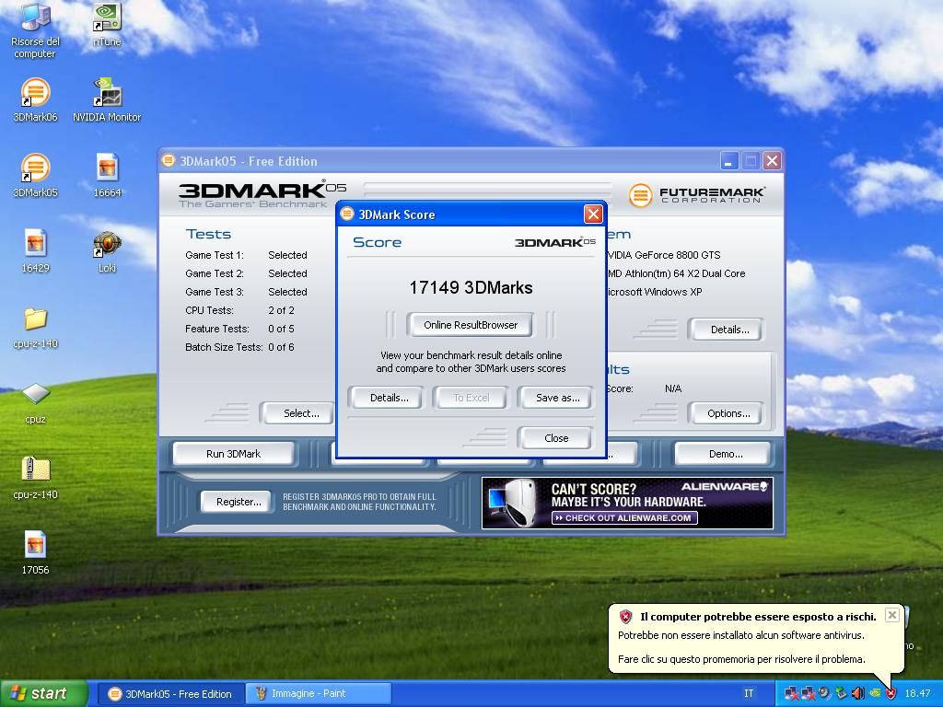Open Options... in results section
943x707 pixels.
coord(728,413)
